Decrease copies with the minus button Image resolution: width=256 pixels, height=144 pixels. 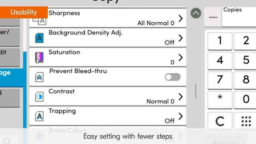pyautogui.click(x=213, y=17)
